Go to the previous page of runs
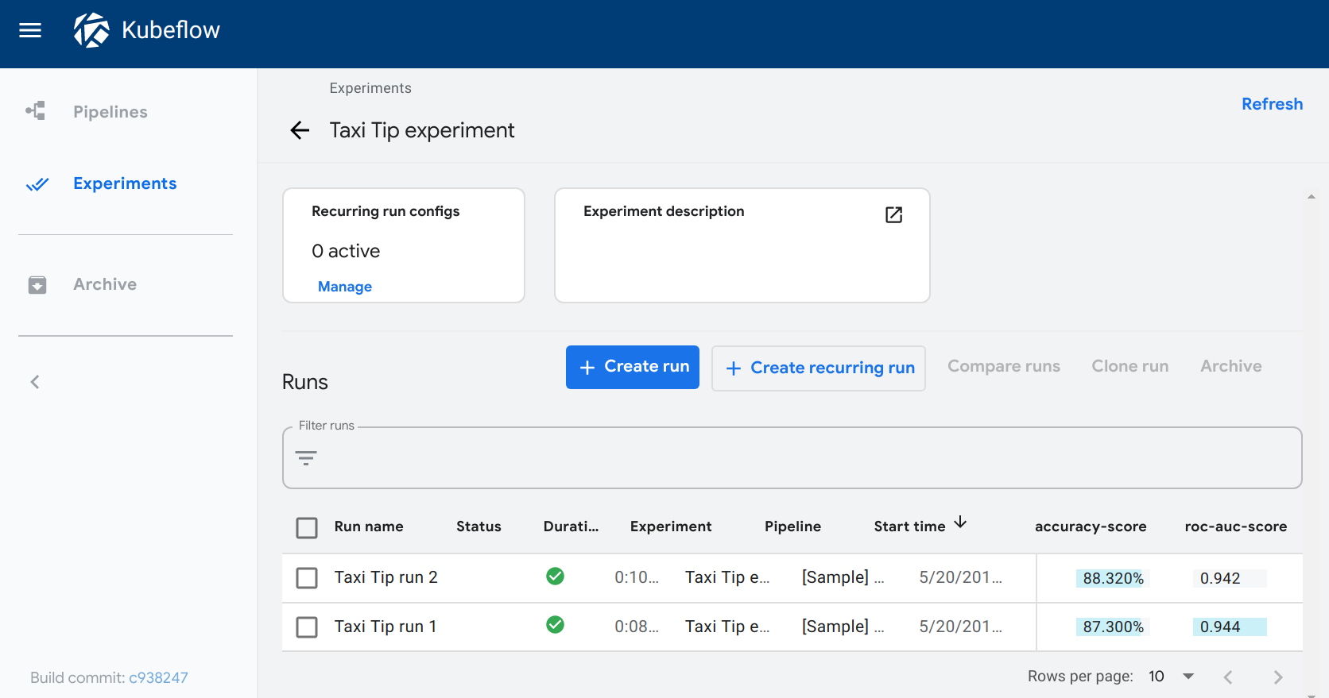The image size is (1329, 698). pos(1228,677)
